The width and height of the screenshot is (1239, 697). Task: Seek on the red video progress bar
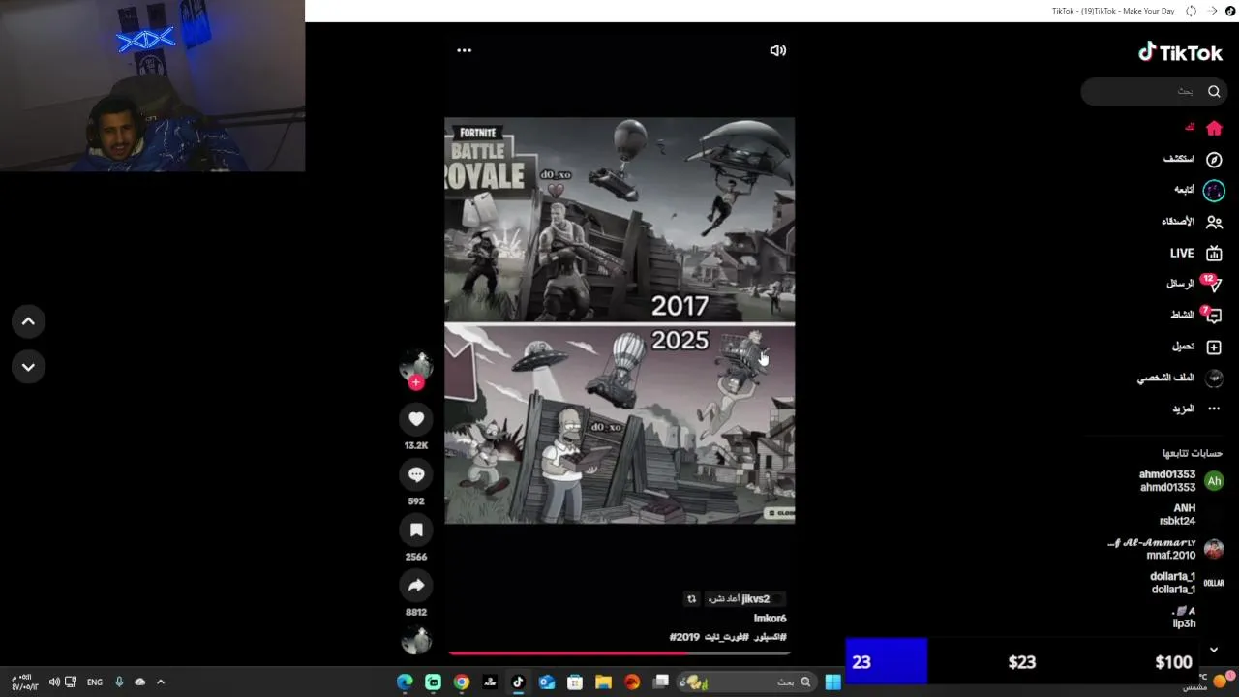[x=619, y=653]
